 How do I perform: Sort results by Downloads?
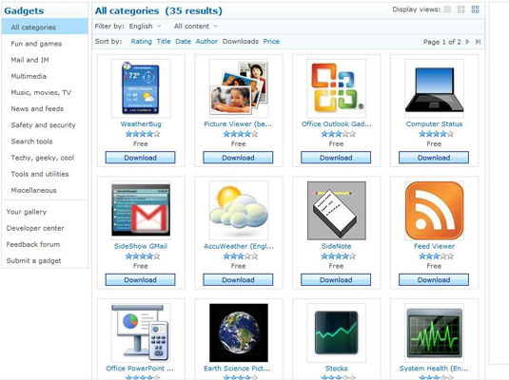(240, 42)
